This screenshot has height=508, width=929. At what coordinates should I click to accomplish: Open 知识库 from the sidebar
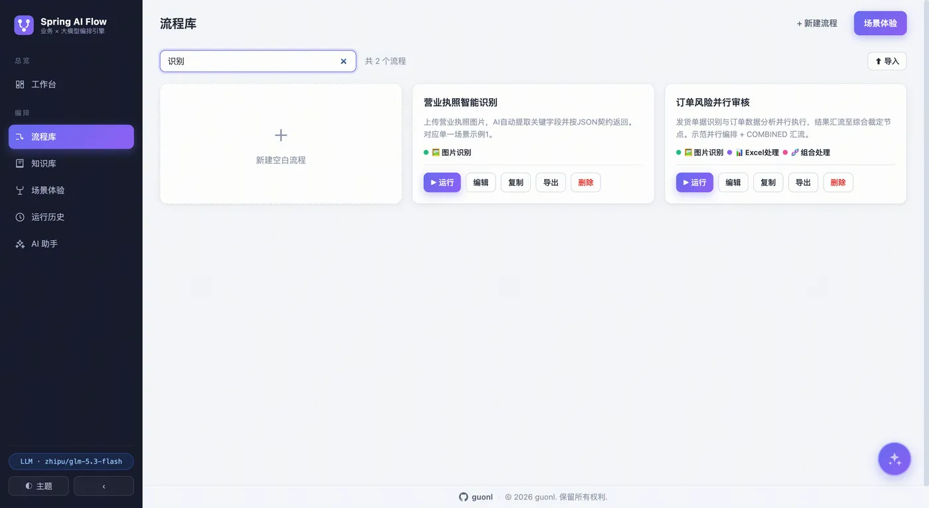click(x=71, y=163)
